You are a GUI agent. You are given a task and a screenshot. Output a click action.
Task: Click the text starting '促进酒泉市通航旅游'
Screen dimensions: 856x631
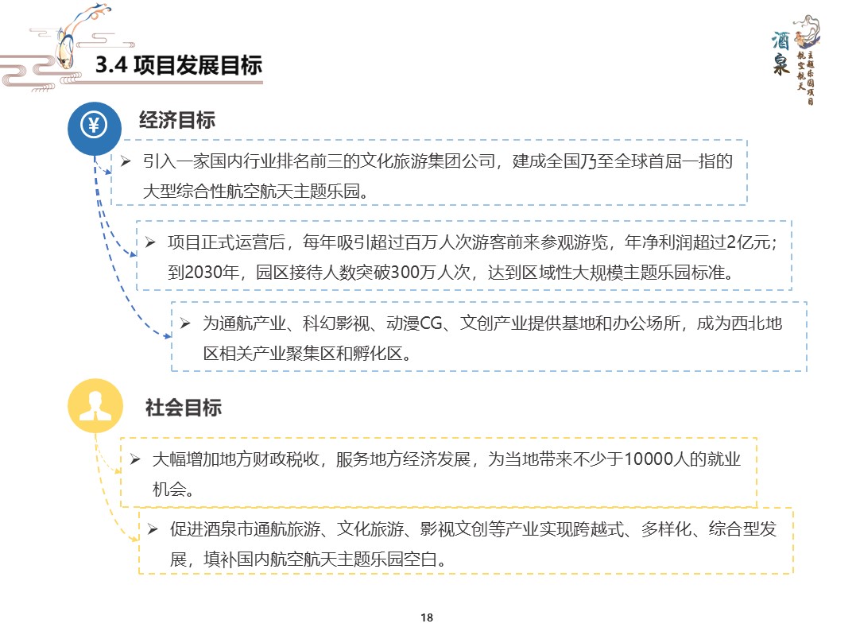[473, 529]
